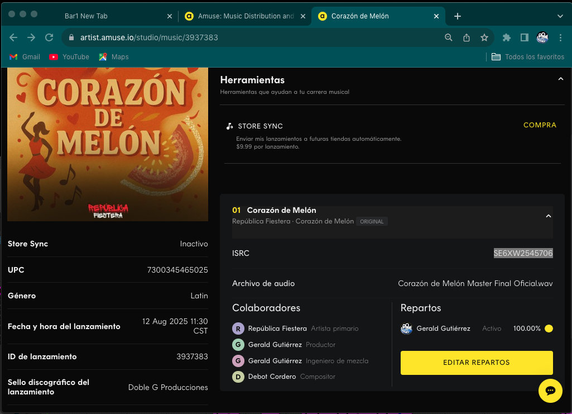
Task: Click Gerald Gutiérrez Ingeniero de mezcla avatar
Action: (238, 361)
